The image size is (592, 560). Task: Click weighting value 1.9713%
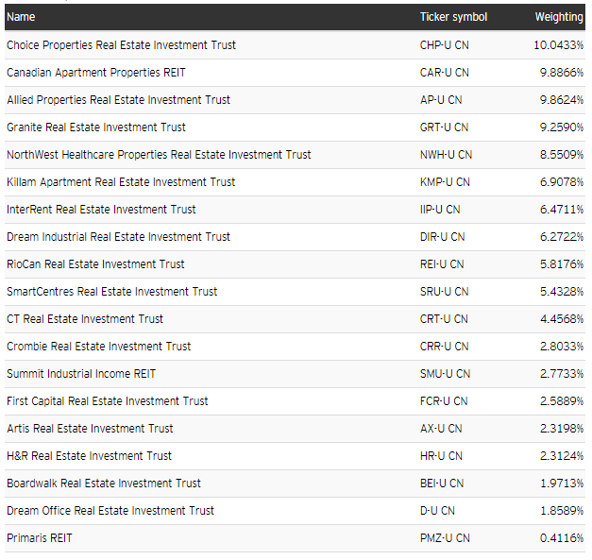coord(562,484)
